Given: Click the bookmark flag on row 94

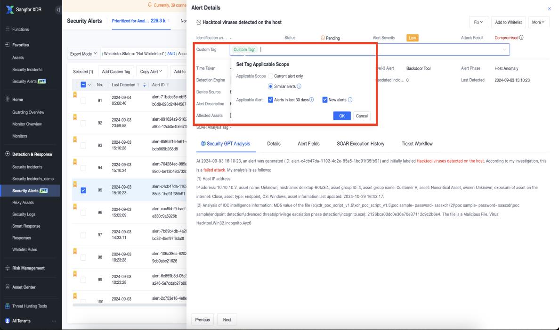Looking at the screenshot, I should 75,162.
